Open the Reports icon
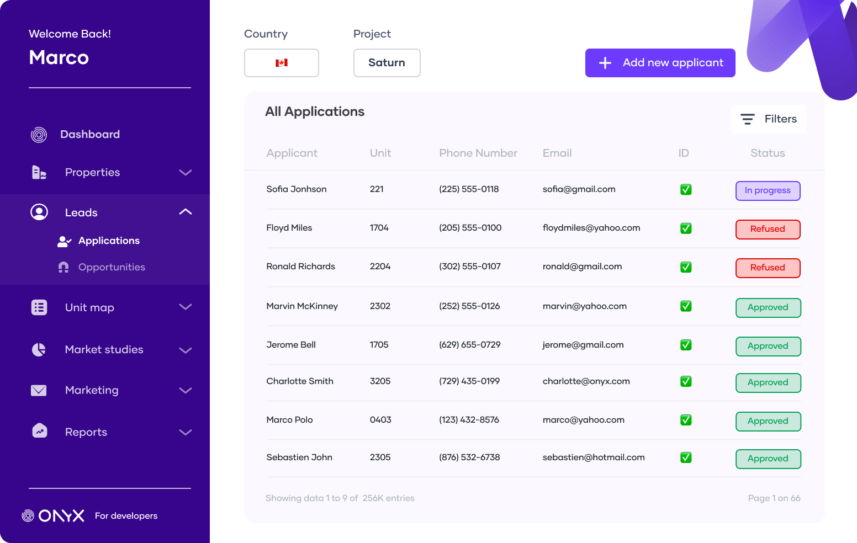 click(39, 431)
